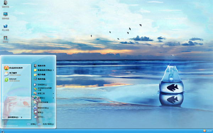
Task: Open Outlook Express e-mail entry
Action: pyautogui.click(x=12, y=74)
